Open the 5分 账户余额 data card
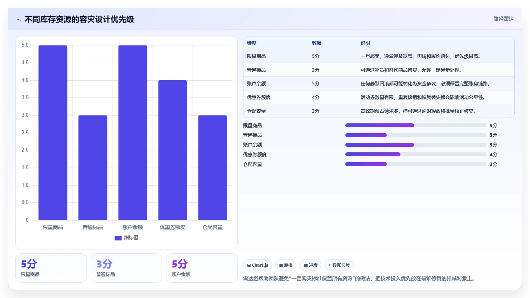The width and height of the screenshot is (530, 298). pyautogui.click(x=202, y=268)
